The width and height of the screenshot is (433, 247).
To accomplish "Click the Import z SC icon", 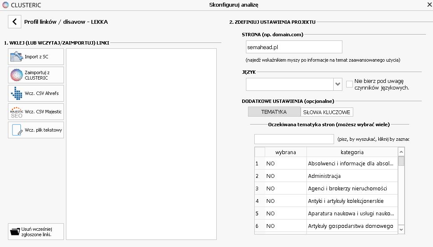I will 16,57.
